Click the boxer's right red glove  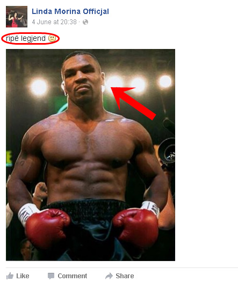47,228
